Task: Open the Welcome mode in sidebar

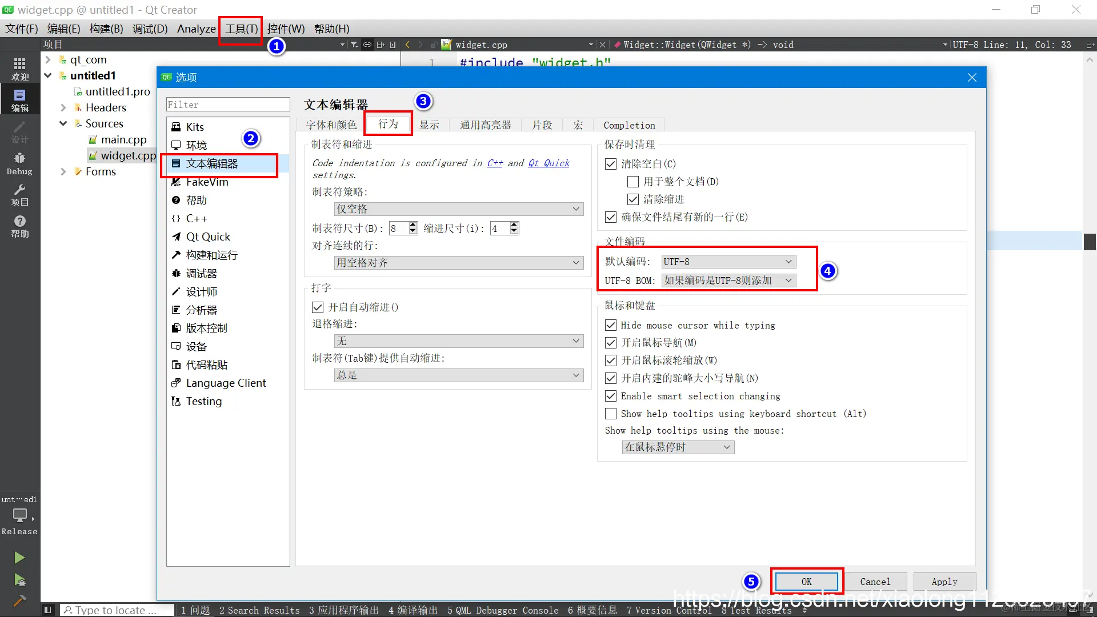Action: (19, 68)
